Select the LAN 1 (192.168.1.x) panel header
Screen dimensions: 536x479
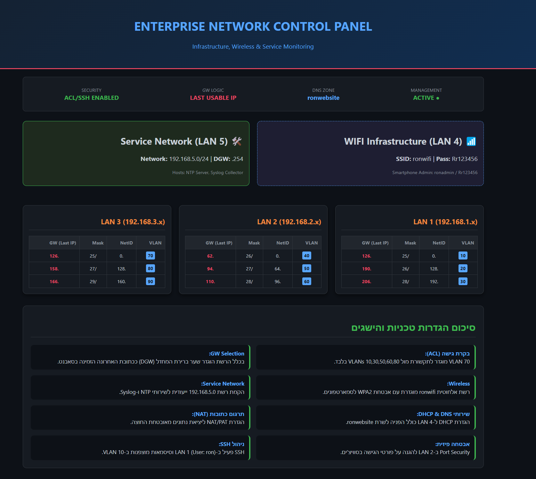click(x=445, y=221)
